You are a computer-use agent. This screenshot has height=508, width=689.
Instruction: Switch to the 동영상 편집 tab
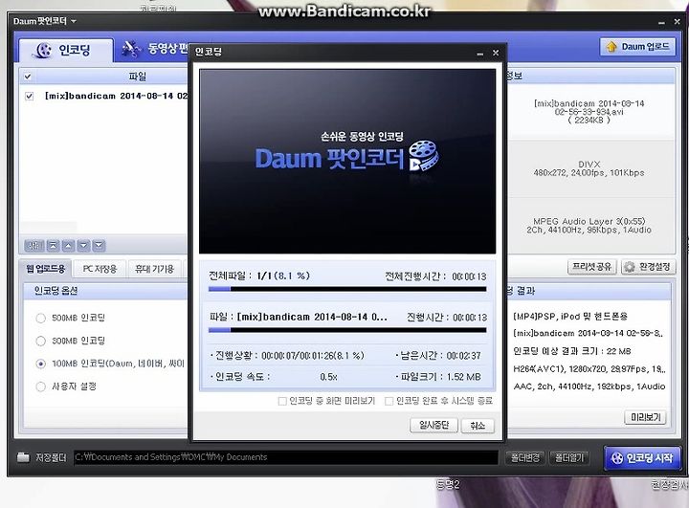pos(155,49)
